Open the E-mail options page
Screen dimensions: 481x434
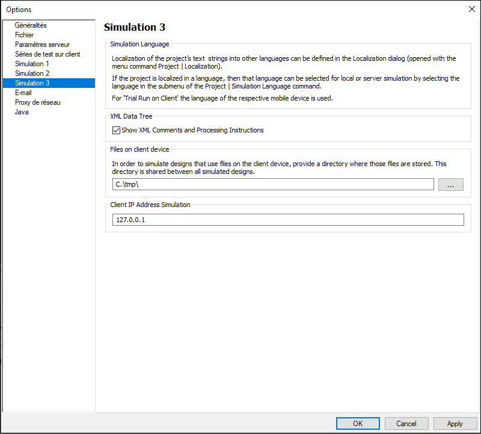23,93
